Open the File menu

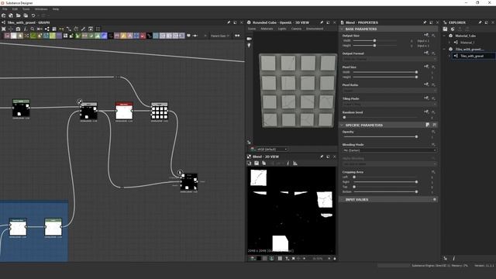point(5,9)
